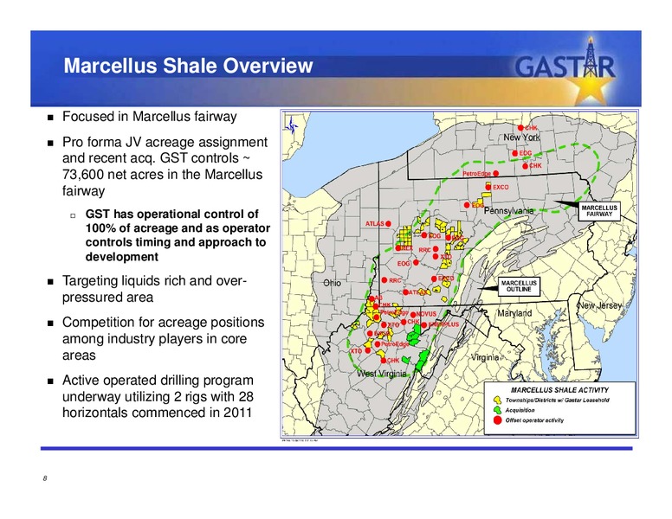Click the slide page number 8
672x519 pixels.
(x=45, y=478)
